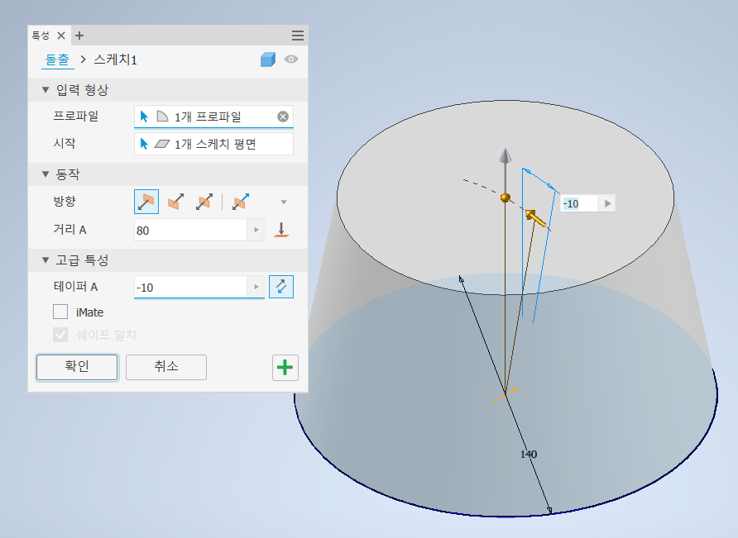Open the viewport taper value arrow

coord(607,203)
